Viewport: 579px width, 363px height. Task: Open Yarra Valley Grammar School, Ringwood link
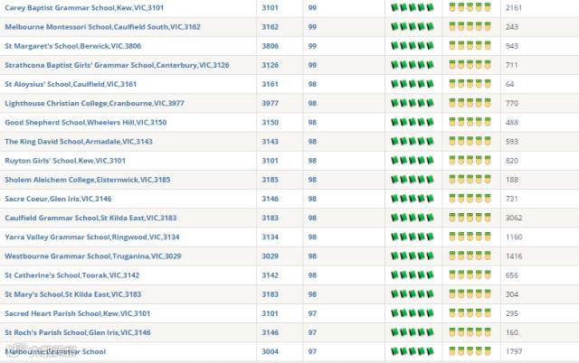pyautogui.click(x=92, y=237)
